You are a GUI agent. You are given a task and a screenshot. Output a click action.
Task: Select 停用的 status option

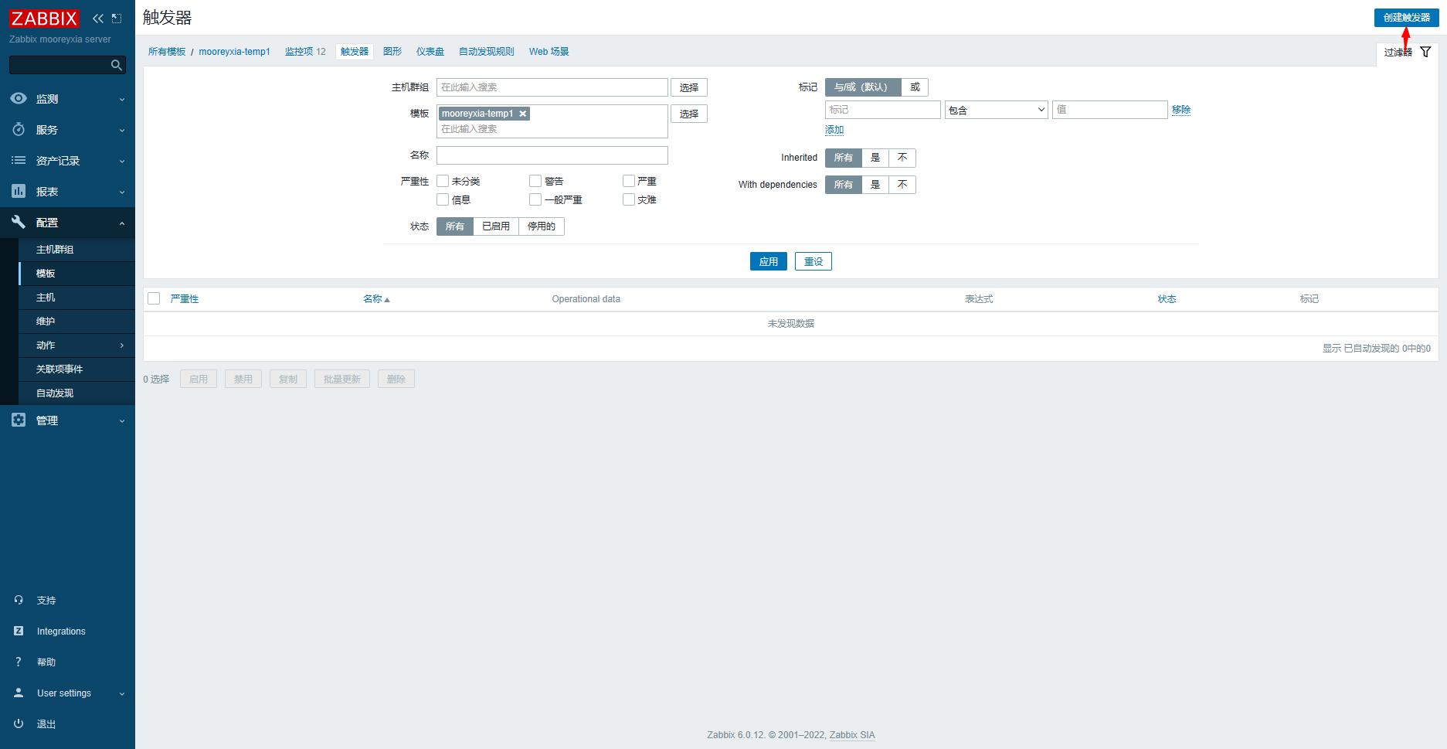coord(542,226)
